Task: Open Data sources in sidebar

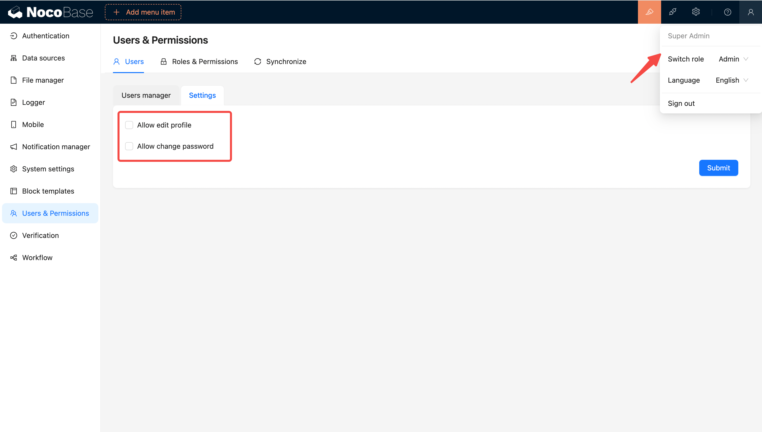Action: 43,58
